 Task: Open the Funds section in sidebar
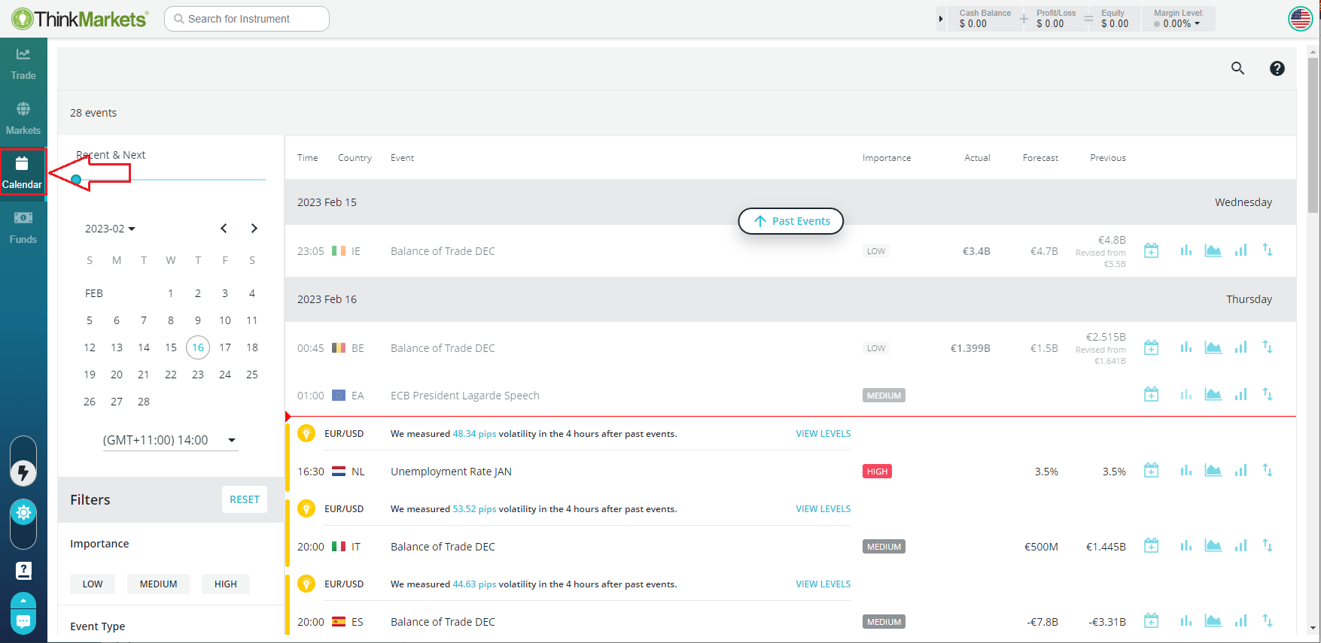[23, 228]
